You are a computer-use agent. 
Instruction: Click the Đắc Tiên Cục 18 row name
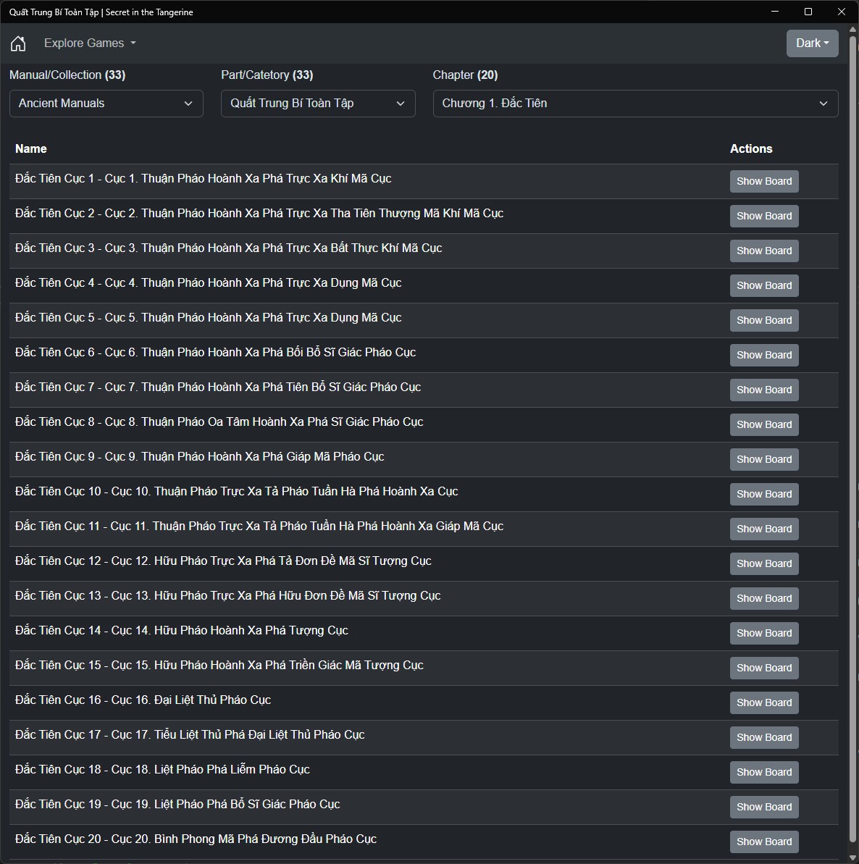coord(162,770)
